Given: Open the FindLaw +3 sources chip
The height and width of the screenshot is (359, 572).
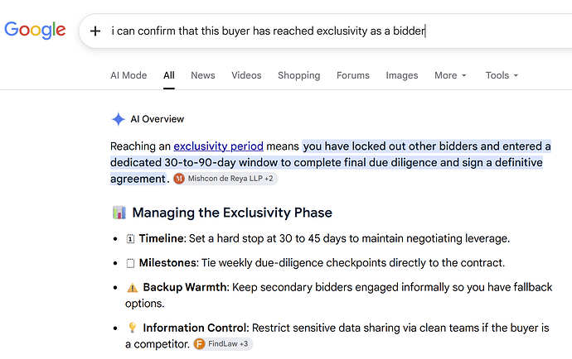Looking at the screenshot, I should 223,344.
